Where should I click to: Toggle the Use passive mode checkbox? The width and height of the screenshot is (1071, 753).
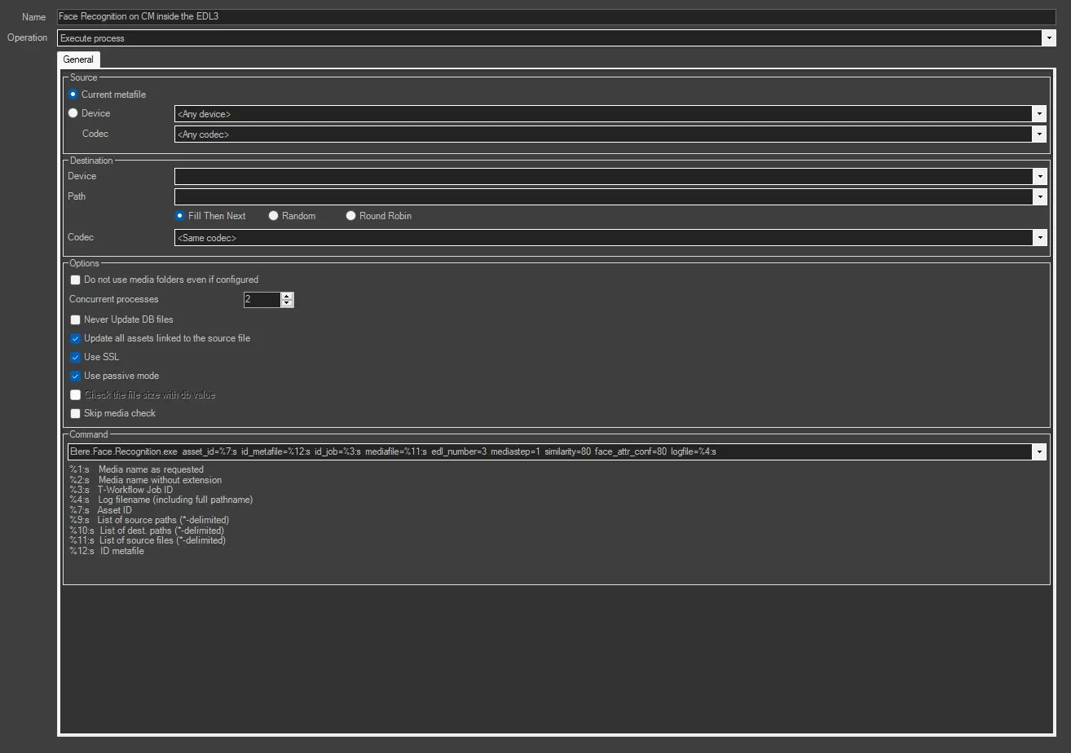point(76,376)
